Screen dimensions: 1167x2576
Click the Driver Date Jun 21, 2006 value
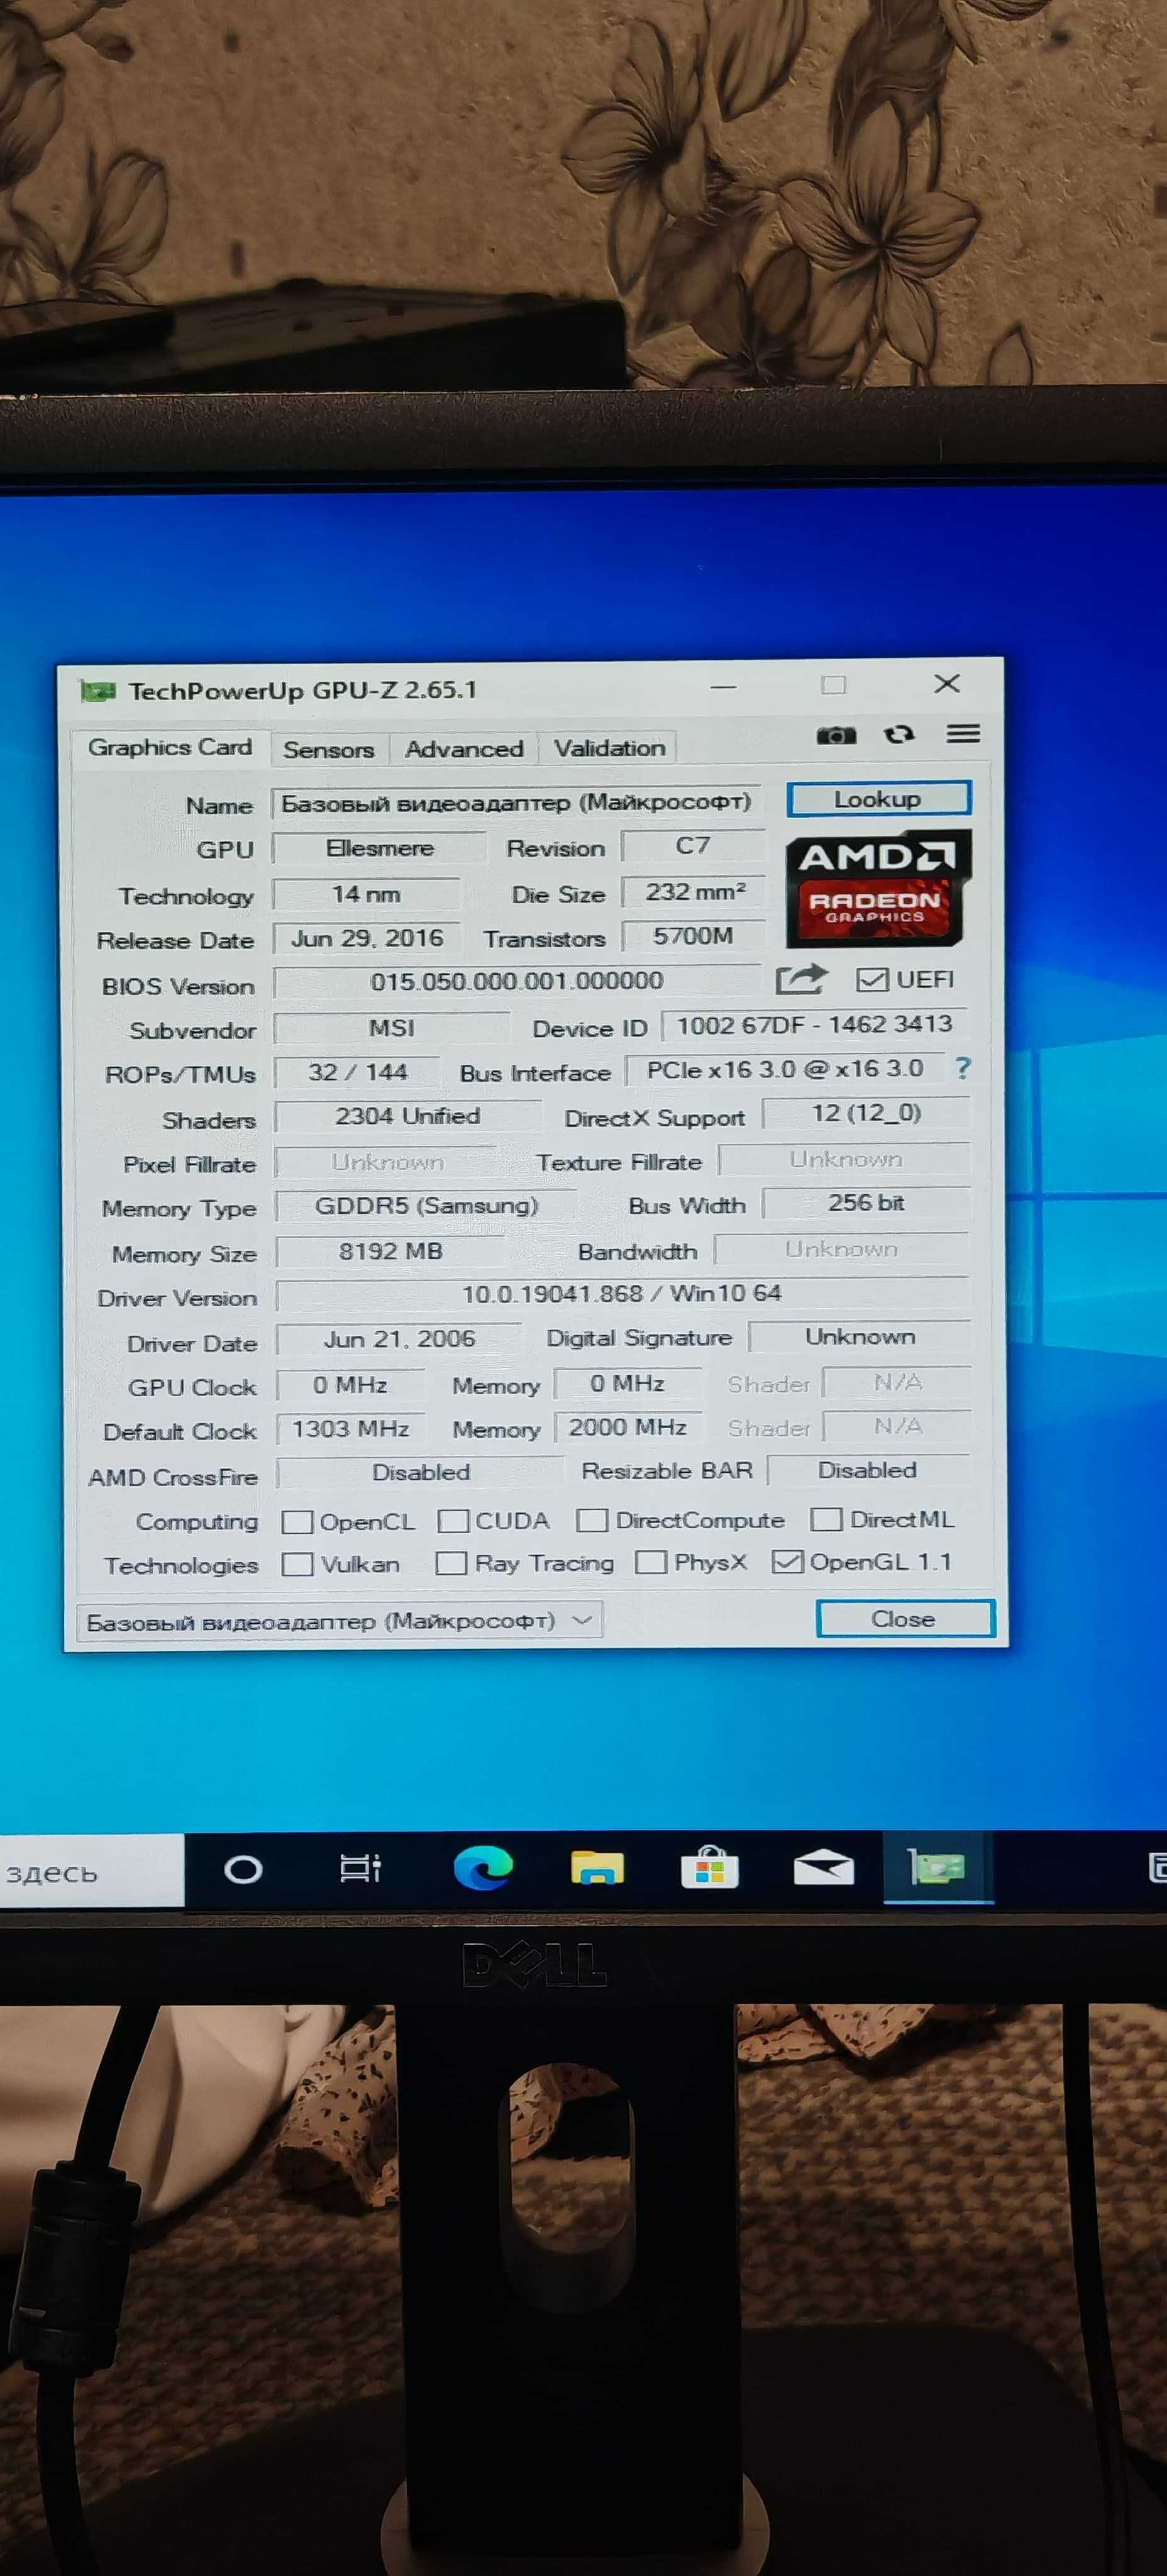coord(399,1339)
